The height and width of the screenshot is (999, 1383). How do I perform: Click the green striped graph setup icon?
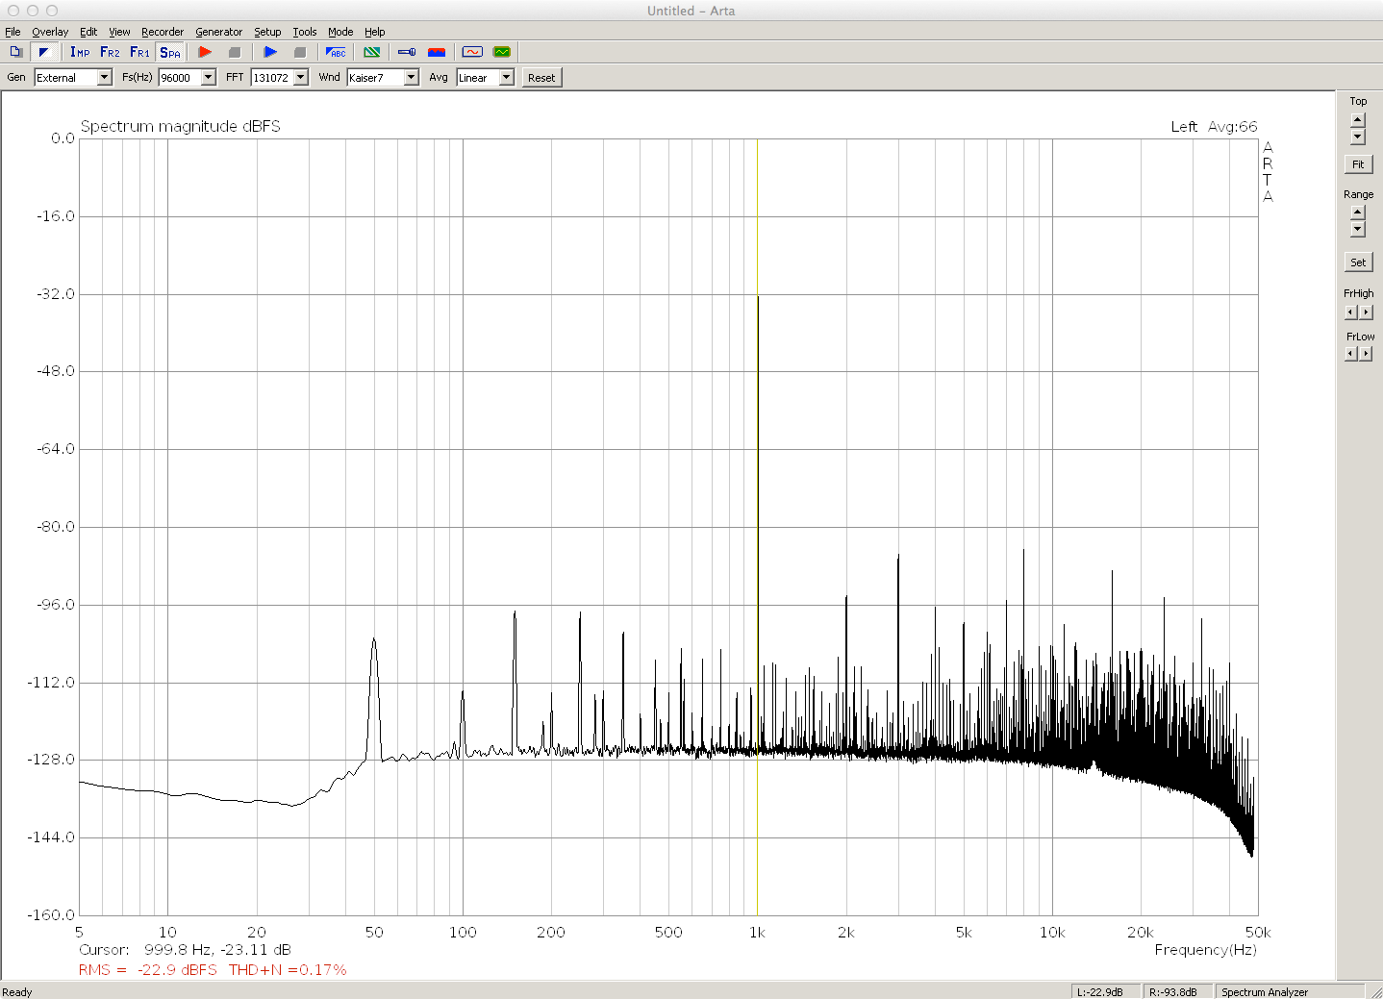[371, 52]
